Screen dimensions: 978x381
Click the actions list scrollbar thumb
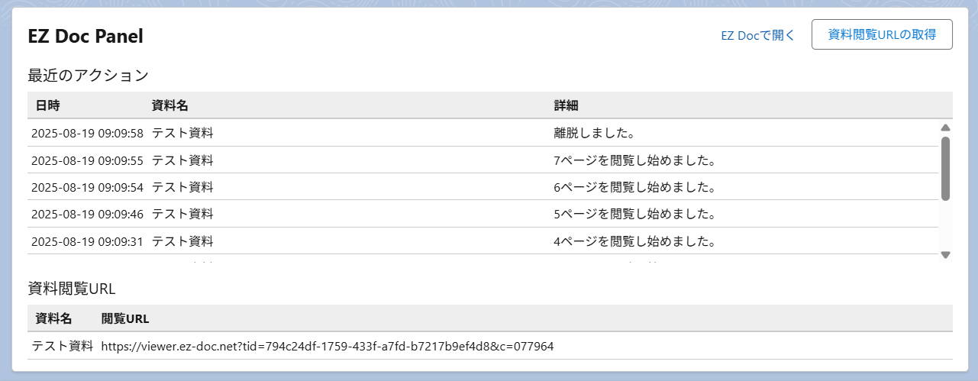coord(945,168)
